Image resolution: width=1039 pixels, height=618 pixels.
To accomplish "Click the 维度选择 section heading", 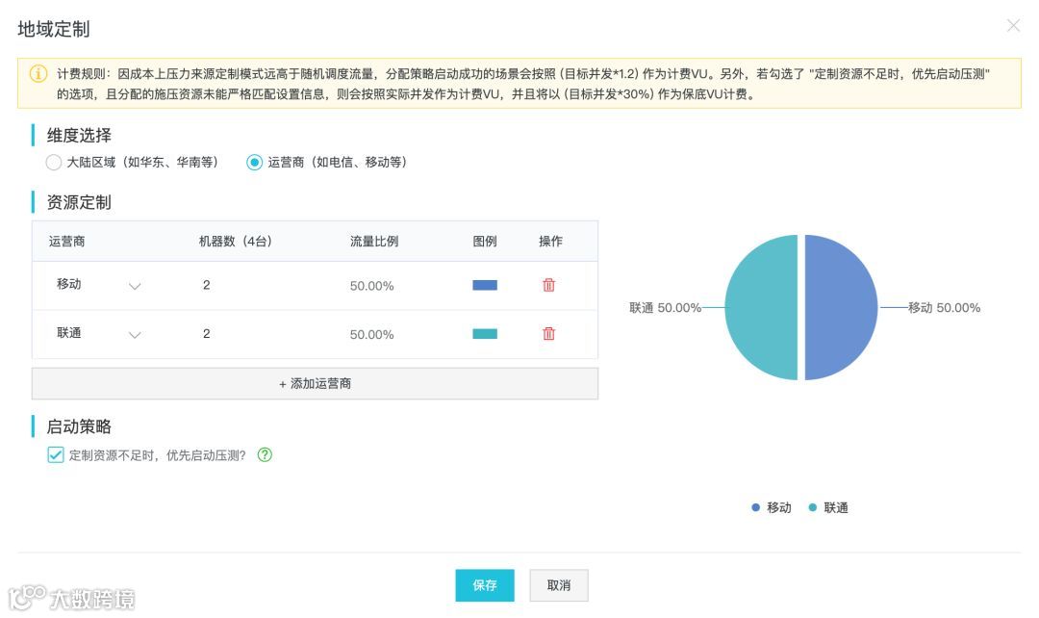I will (x=79, y=136).
